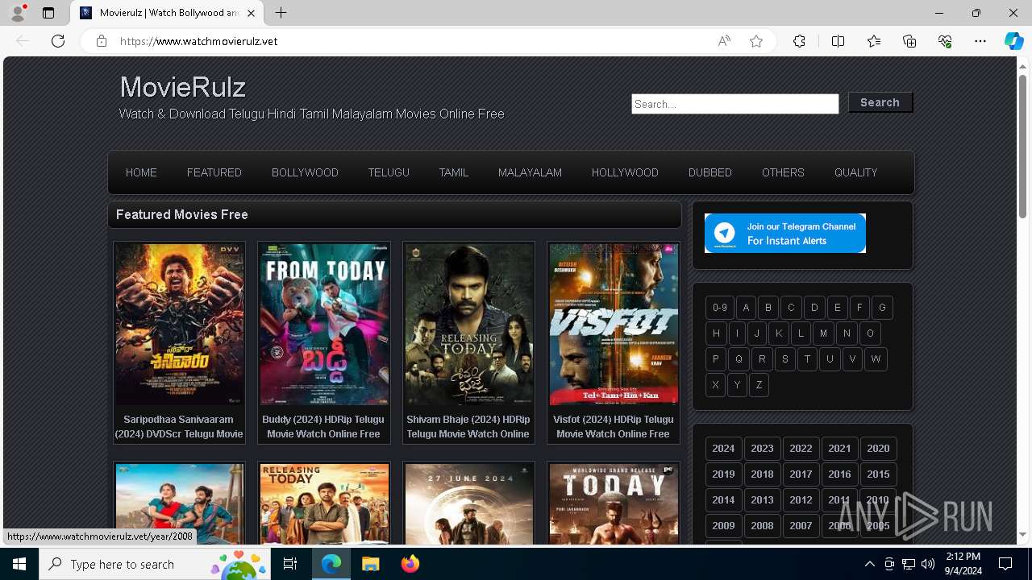This screenshot has height=580, width=1032.
Task: Open Visfot (2024) movie poster
Action: point(614,324)
